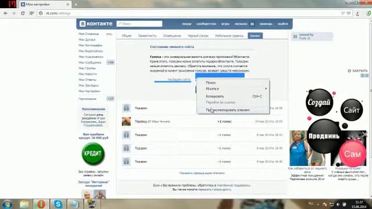Open ad thumbnail of woman in blue
The width and height of the screenshot is (372, 209).
coord(299,148)
